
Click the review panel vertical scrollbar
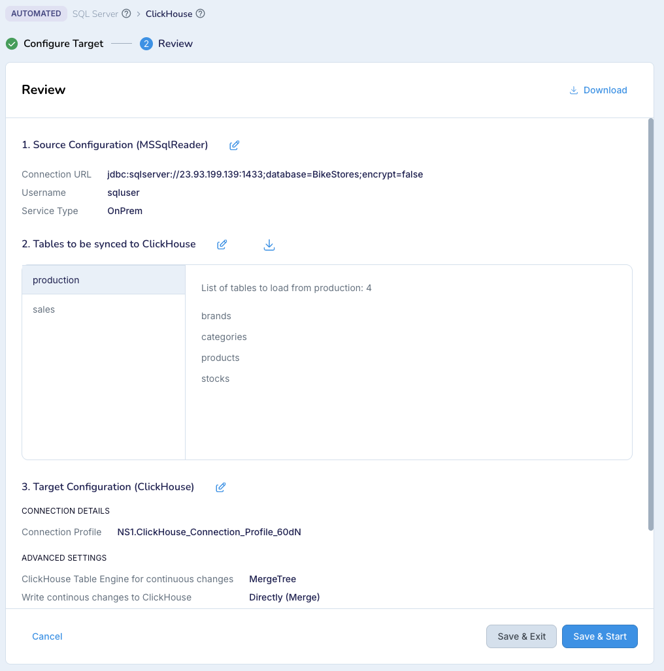tap(651, 324)
